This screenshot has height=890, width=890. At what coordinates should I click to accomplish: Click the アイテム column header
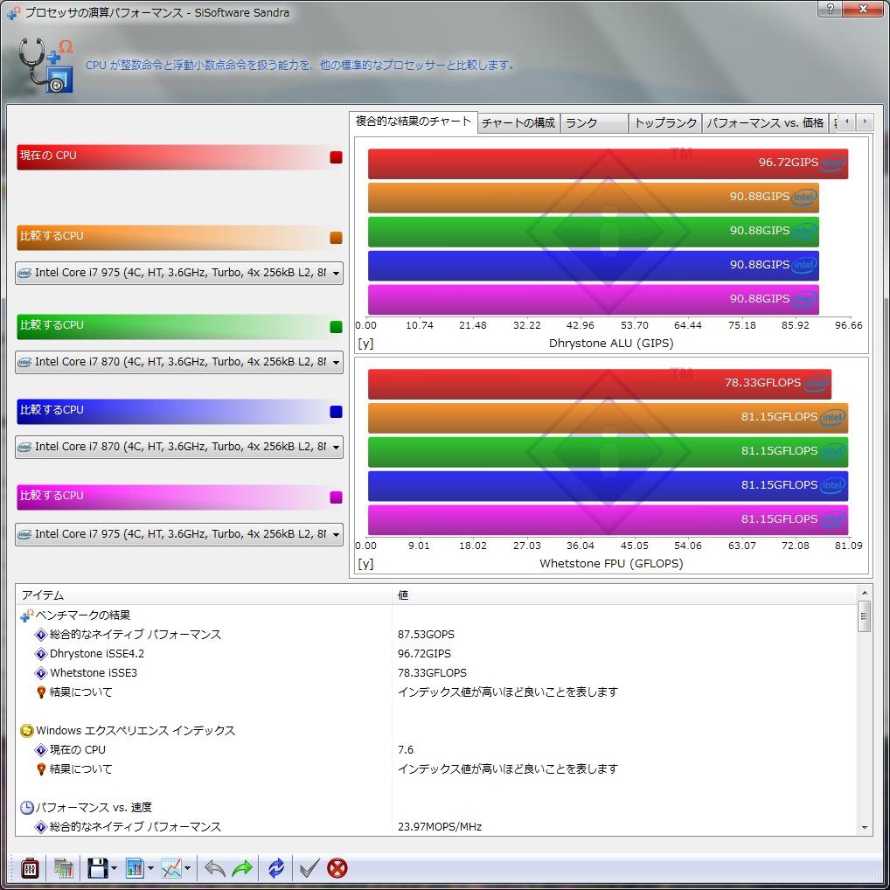pyautogui.click(x=204, y=594)
